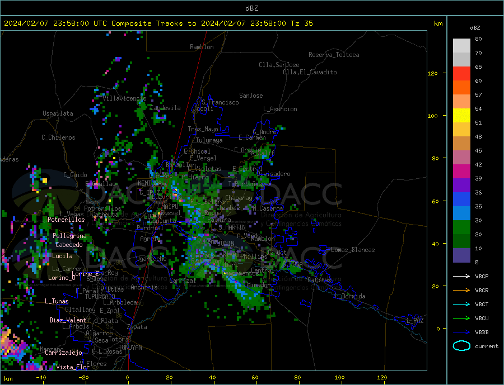
Task: Click the S_Francisco map label
Action: [220, 102]
